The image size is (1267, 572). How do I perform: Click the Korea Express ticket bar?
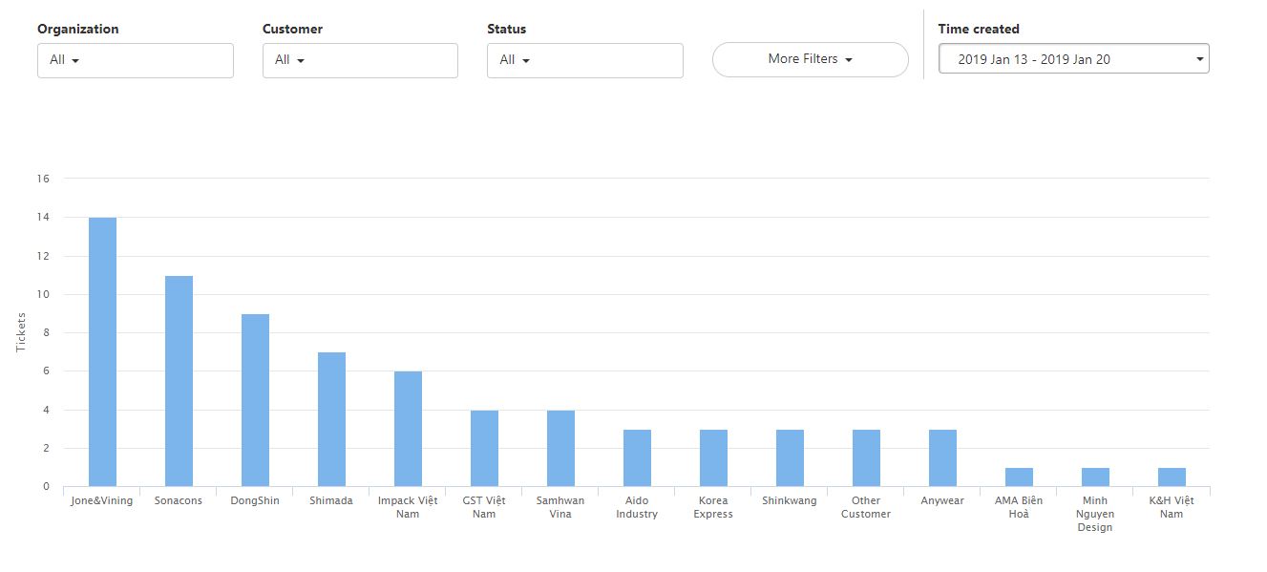[x=713, y=458]
